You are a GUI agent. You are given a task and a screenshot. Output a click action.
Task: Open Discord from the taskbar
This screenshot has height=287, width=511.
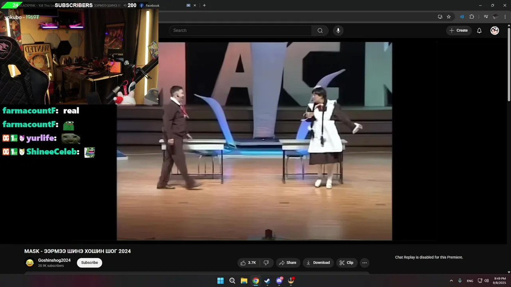click(x=279, y=281)
